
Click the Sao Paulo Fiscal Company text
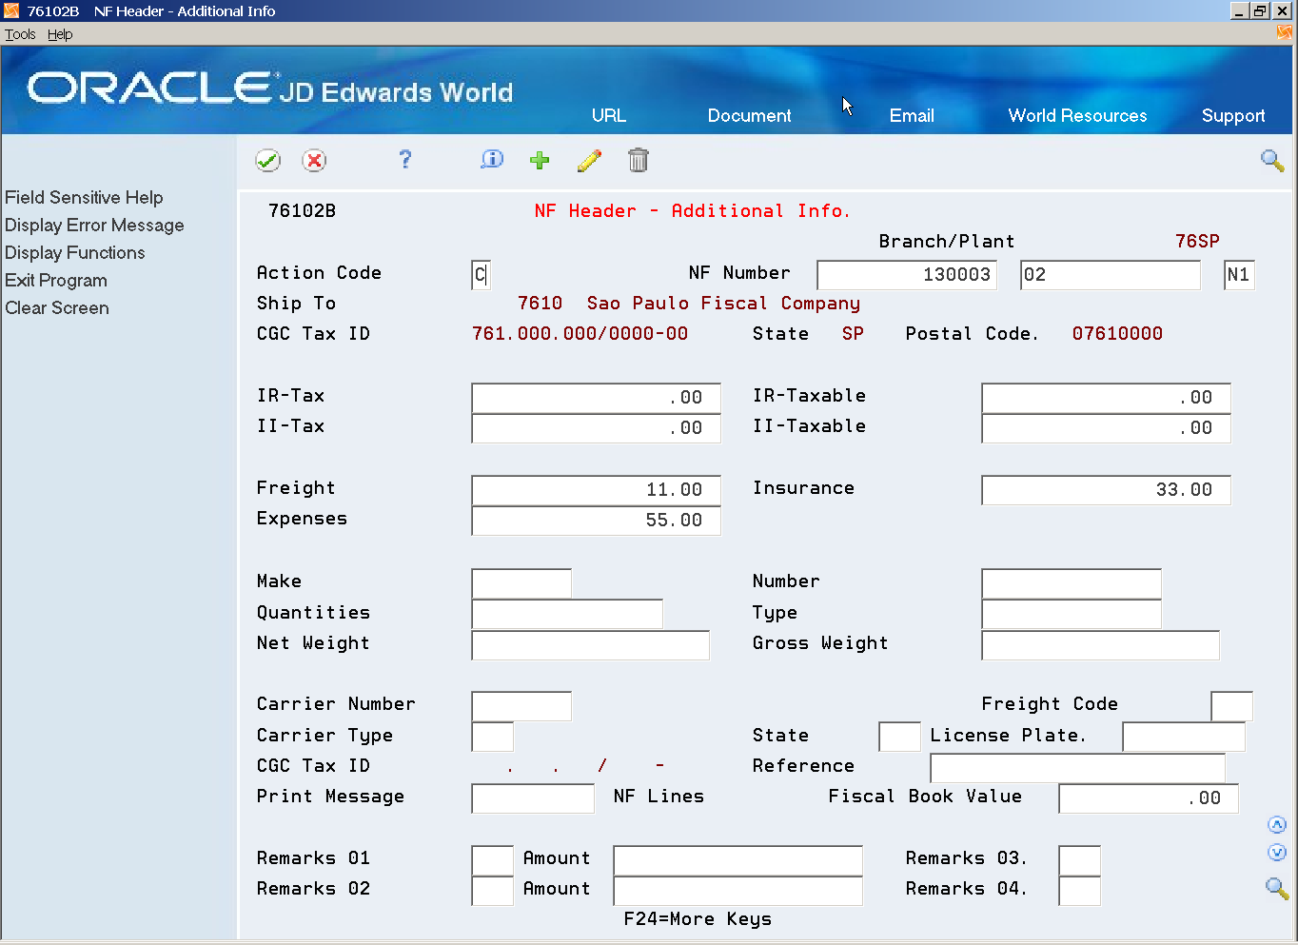point(723,304)
